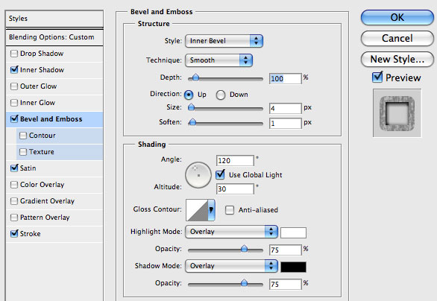Select the Up direction radio button
The height and width of the screenshot is (301, 437).
click(x=189, y=95)
